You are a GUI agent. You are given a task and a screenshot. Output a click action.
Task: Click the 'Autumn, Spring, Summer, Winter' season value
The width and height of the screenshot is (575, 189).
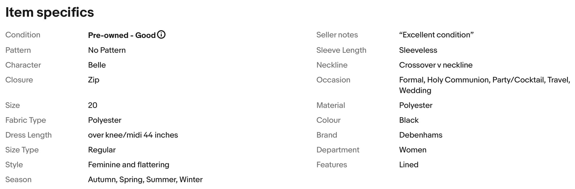point(145,180)
